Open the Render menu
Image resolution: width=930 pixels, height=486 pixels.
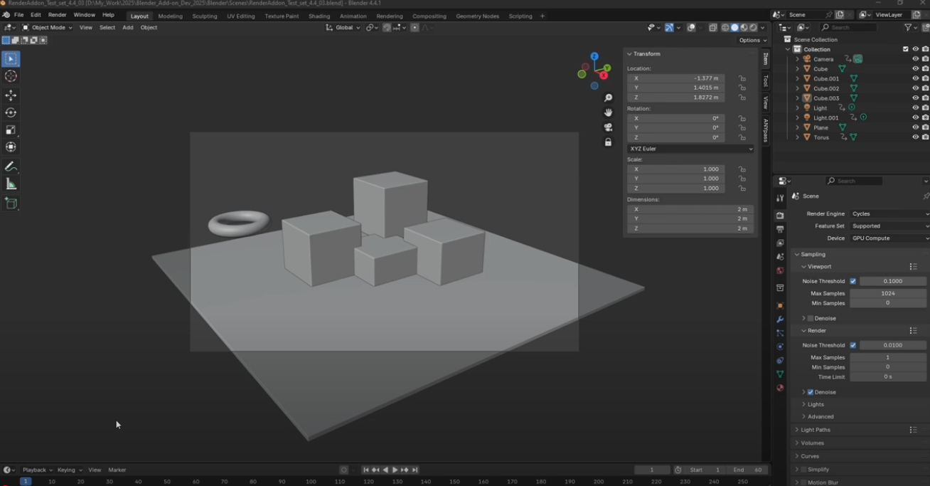57,15
